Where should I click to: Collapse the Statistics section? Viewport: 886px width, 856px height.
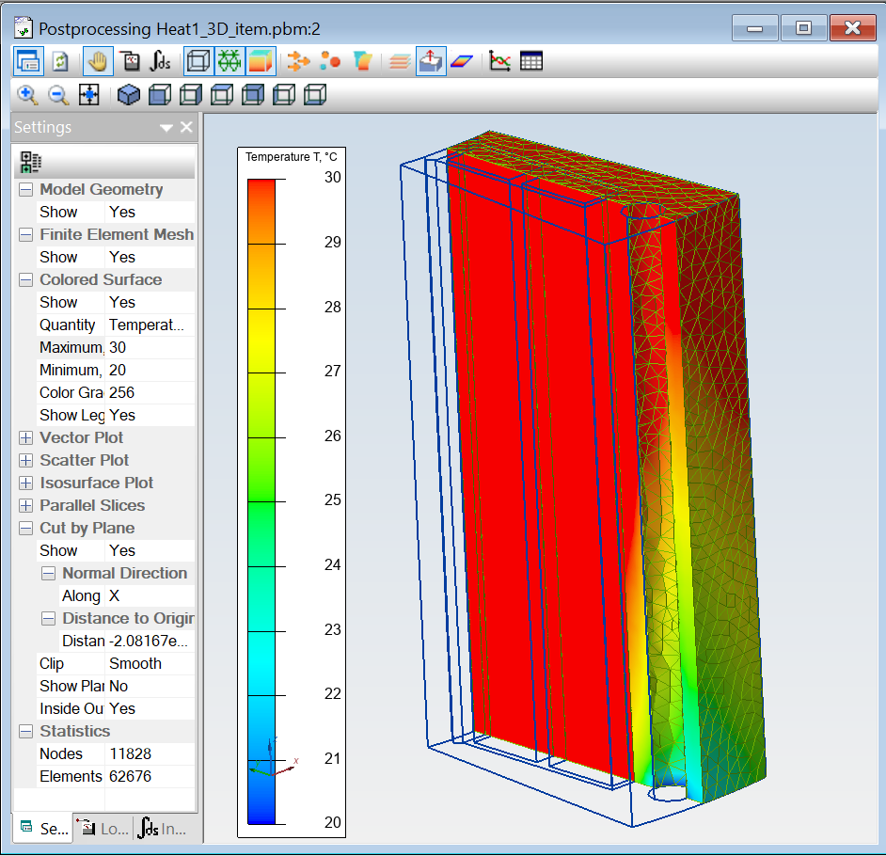[26, 732]
